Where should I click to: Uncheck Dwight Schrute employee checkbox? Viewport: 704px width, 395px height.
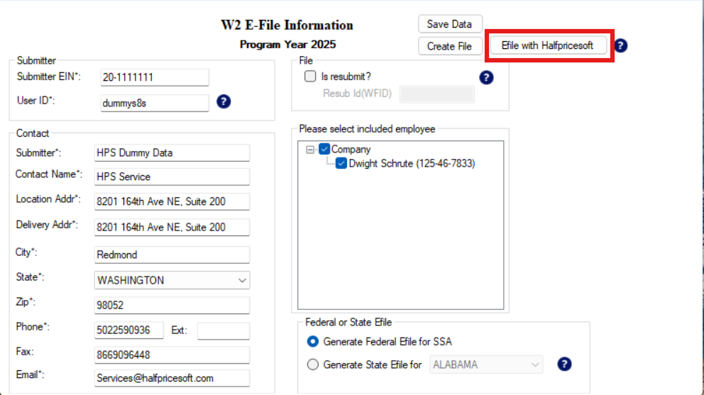tap(341, 164)
